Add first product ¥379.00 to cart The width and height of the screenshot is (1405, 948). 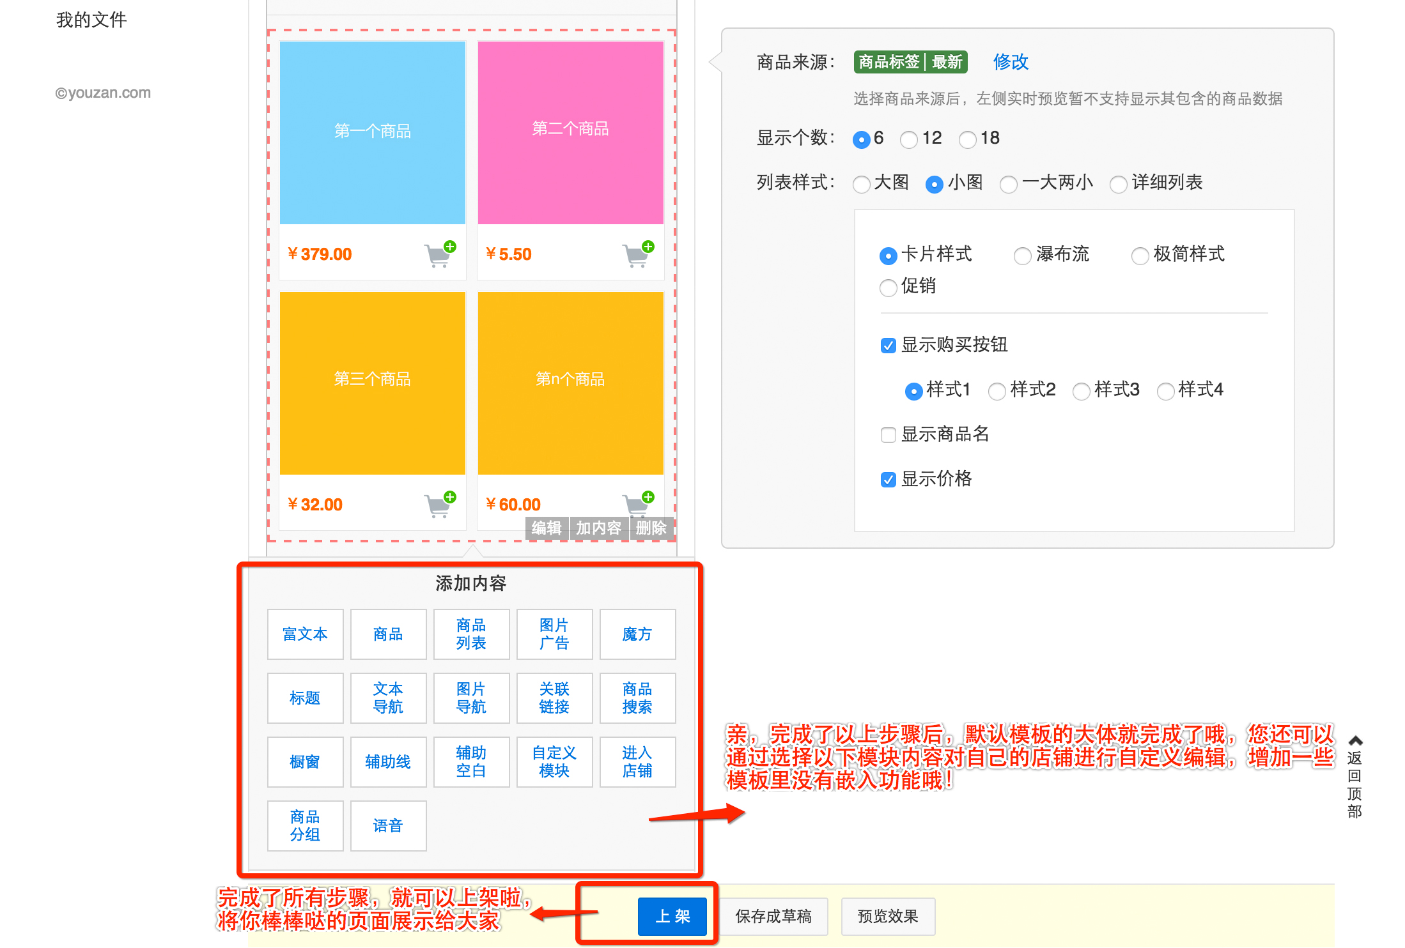440,254
